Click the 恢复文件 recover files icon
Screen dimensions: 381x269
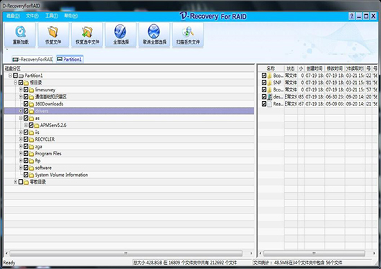point(53,32)
